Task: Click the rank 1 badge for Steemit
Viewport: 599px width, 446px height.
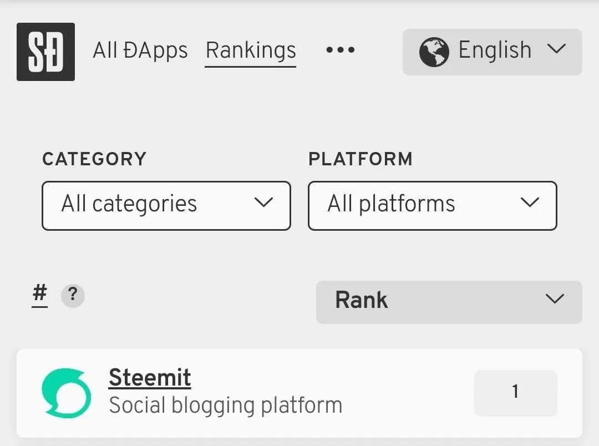Action: pyautogui.click(x=515, y=393)
